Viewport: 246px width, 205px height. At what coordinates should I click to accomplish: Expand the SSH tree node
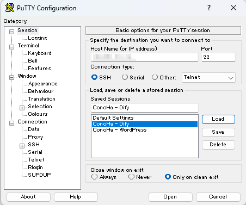tap(22, 146)
